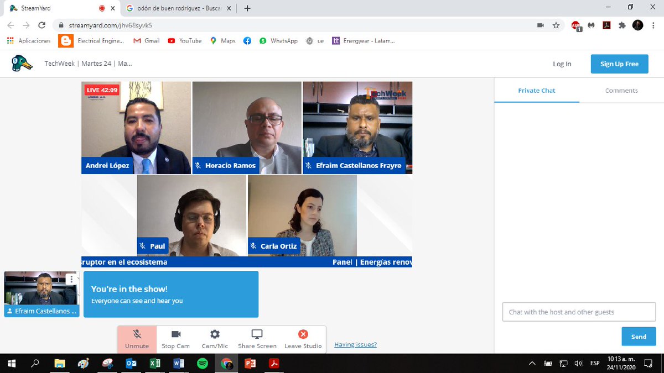Open the ESP language selector
Screen dimensions: 664x373
pos(595,363)
